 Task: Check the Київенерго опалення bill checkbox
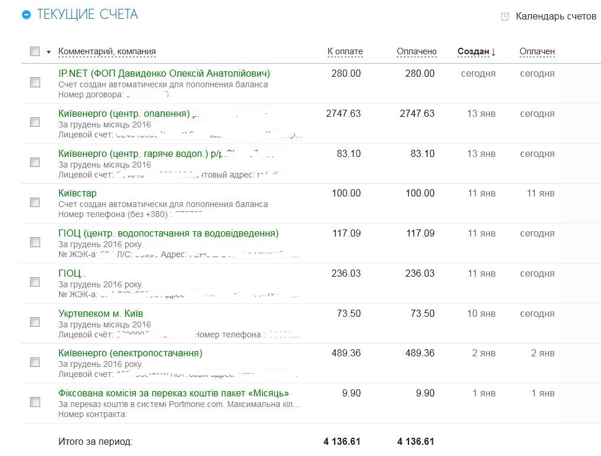pyautogui.click(x=35, y=122)
